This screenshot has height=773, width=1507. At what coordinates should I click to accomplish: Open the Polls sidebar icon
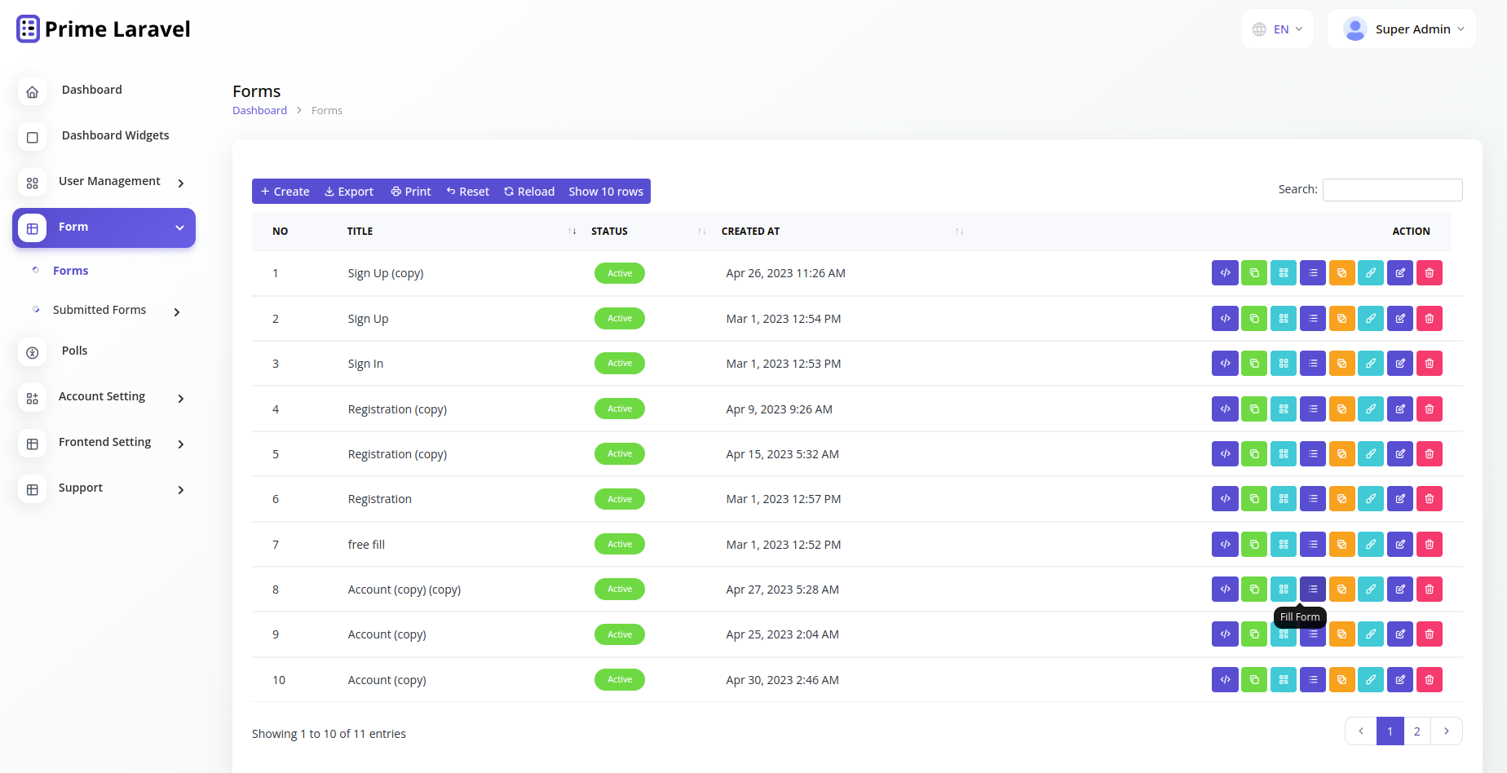(33, 353)
